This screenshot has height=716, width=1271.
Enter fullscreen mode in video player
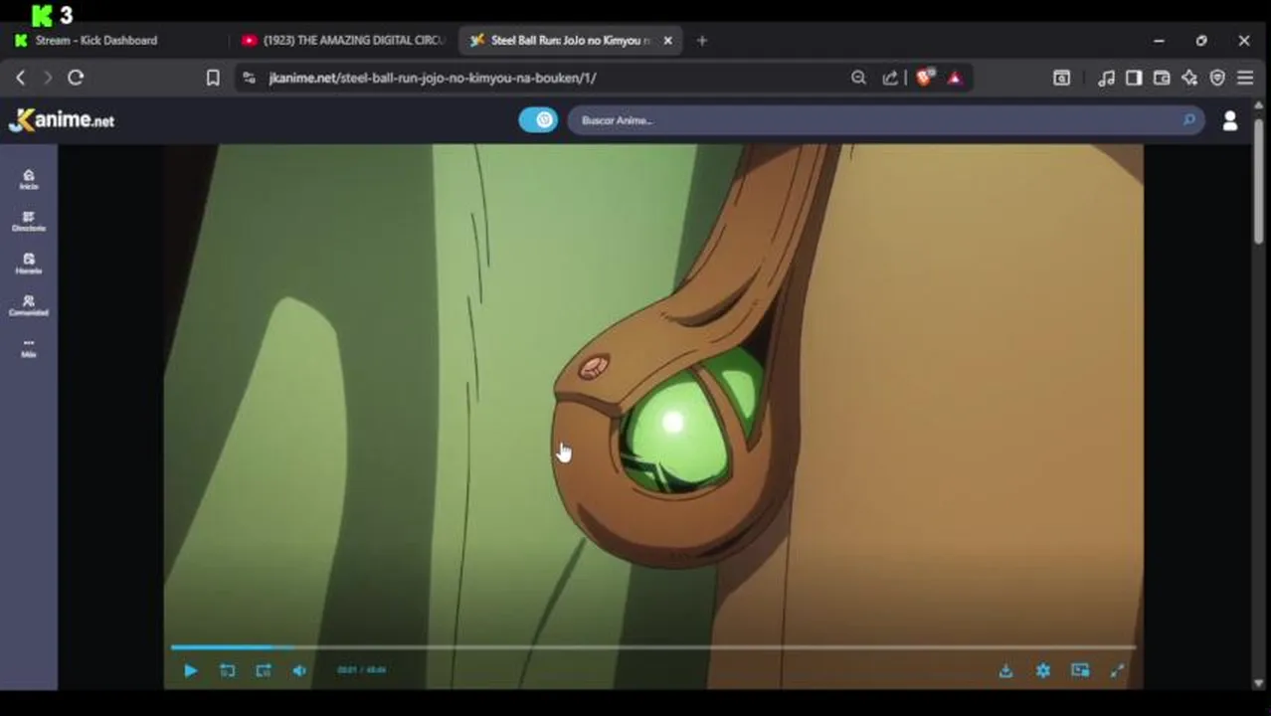tap(1117, 670)
